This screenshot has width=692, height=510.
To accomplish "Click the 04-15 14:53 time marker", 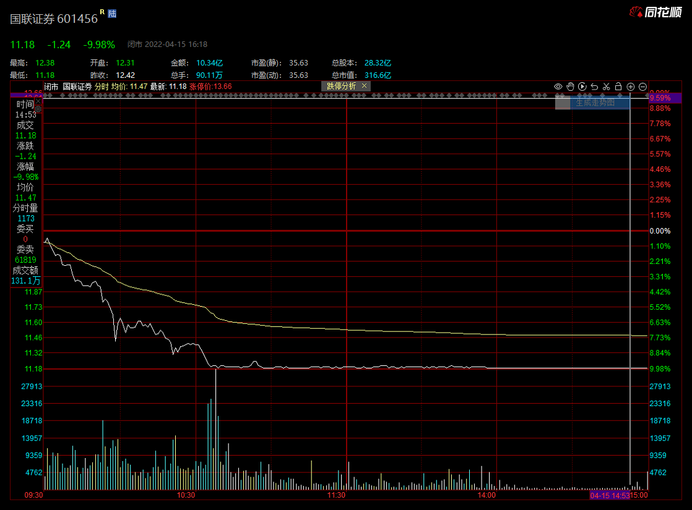I will click(x=610, y=495).
